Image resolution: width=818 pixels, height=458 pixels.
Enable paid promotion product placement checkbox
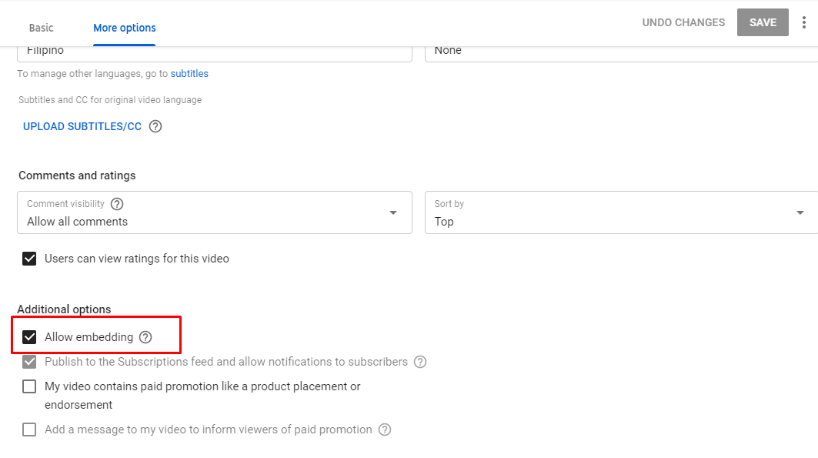pos(29,386)
